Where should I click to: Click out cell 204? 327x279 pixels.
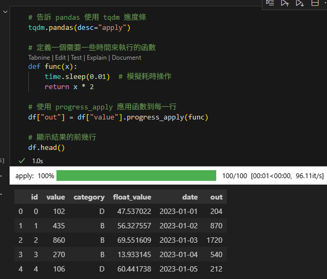216,211
